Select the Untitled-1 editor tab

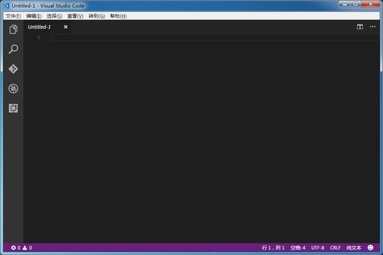pyautogui.click(x=39, y=27)
